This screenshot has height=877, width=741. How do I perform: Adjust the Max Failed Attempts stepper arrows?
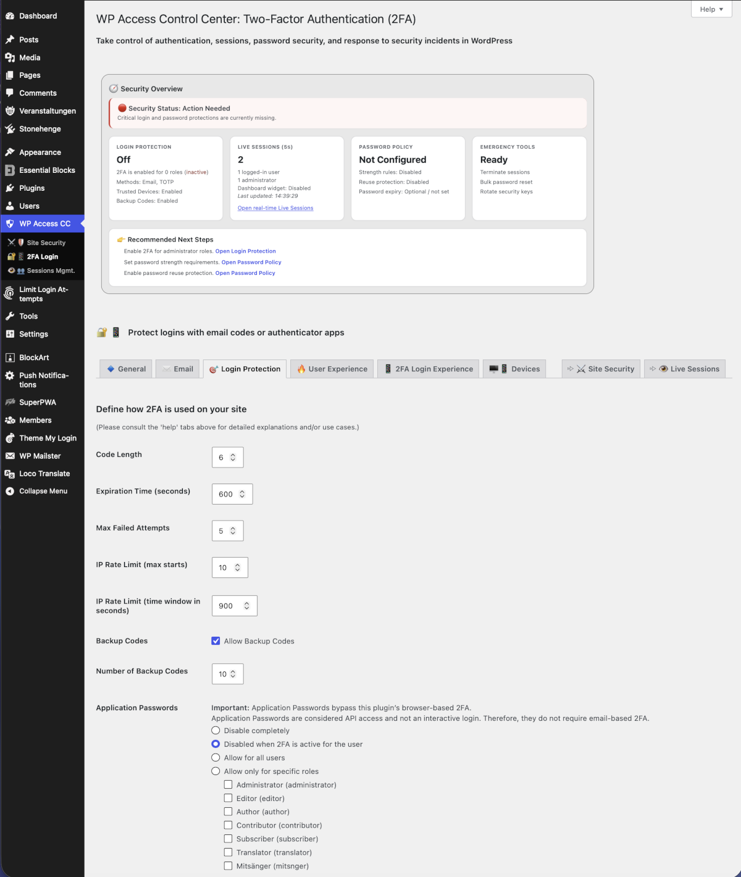click(233, 531)
